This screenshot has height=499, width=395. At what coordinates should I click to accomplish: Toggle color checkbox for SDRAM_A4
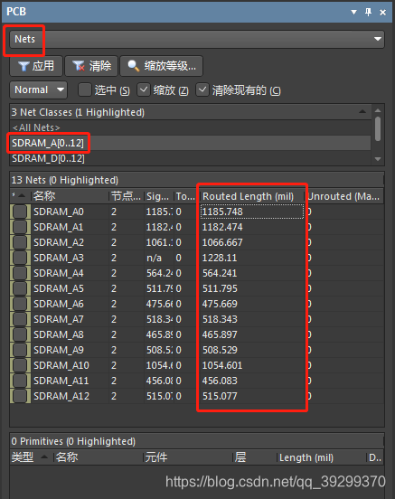coord(20,273)
